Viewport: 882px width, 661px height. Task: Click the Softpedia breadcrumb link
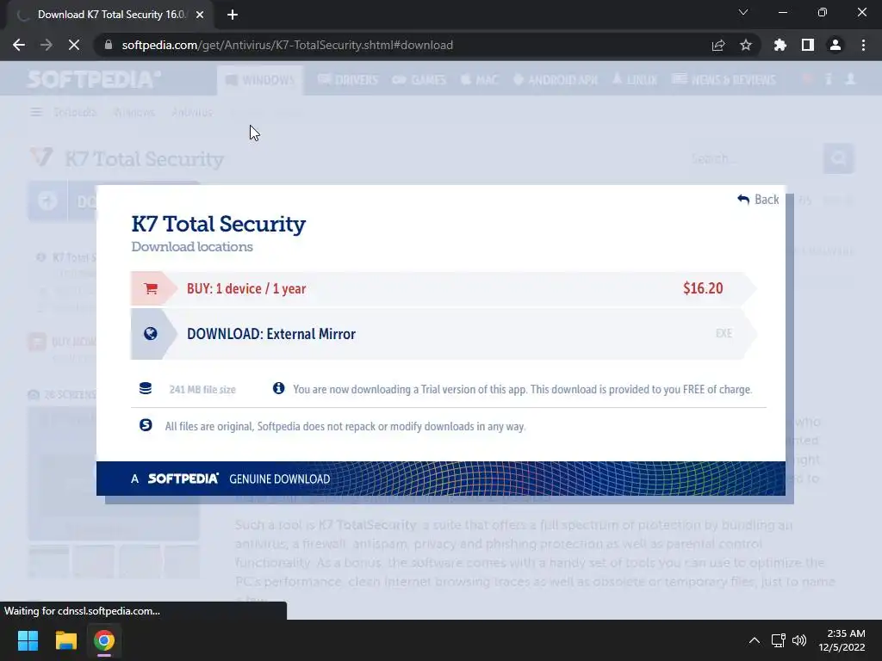point(75,113)
